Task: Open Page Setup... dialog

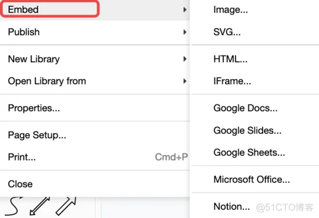Action: 95,135
